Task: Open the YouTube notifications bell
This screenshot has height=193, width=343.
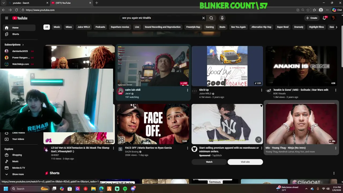Action: (x=325, y=18)
